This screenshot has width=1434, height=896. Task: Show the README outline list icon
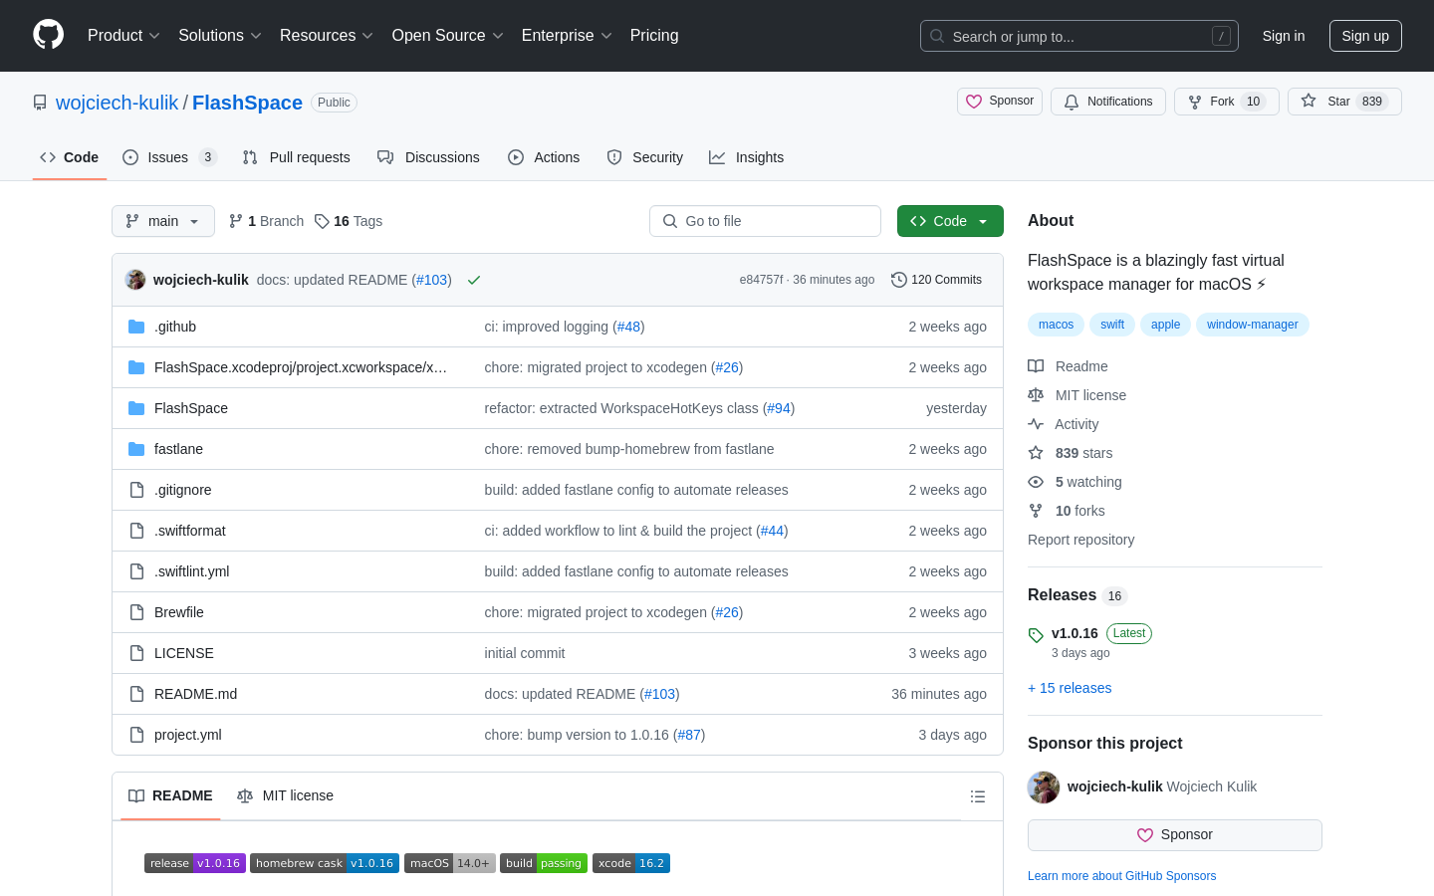[x=978, y=796]
